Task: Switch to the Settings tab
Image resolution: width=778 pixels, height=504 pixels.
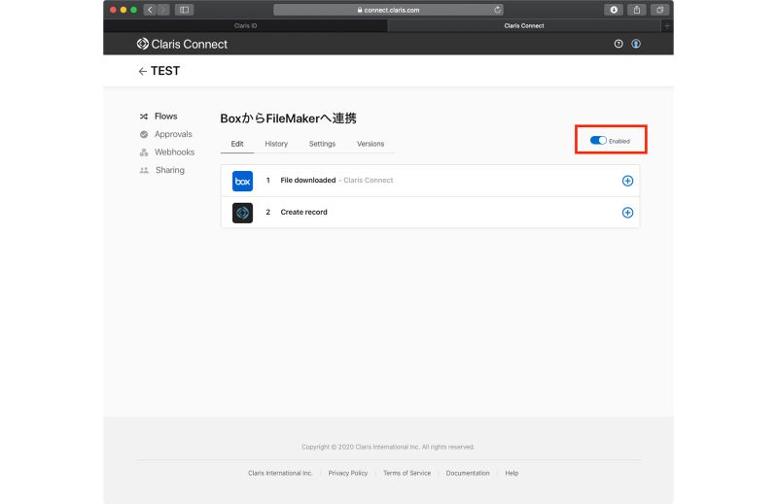Action: click(x=322, y=144)
